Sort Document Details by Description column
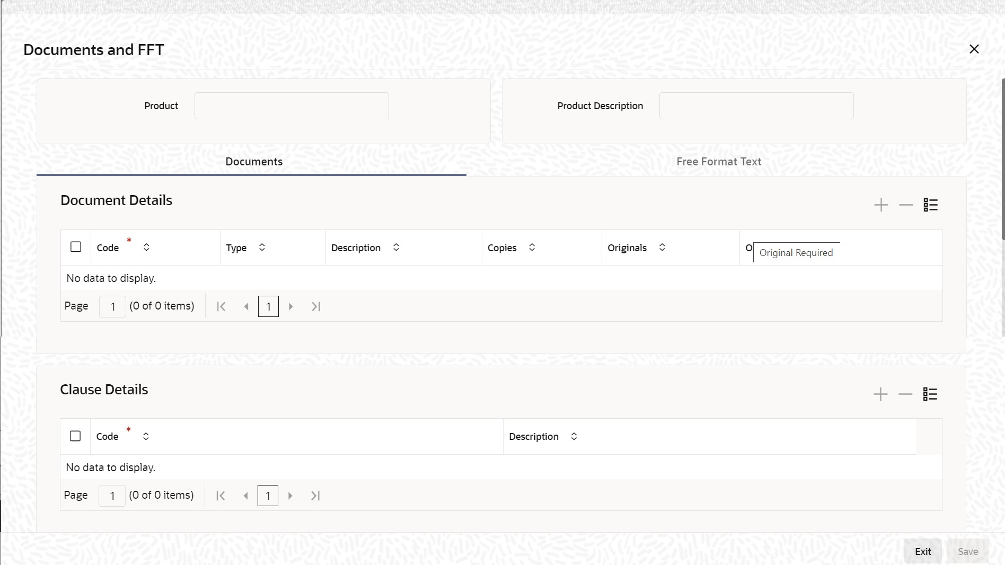1005x565 pixels. [396, 248]
